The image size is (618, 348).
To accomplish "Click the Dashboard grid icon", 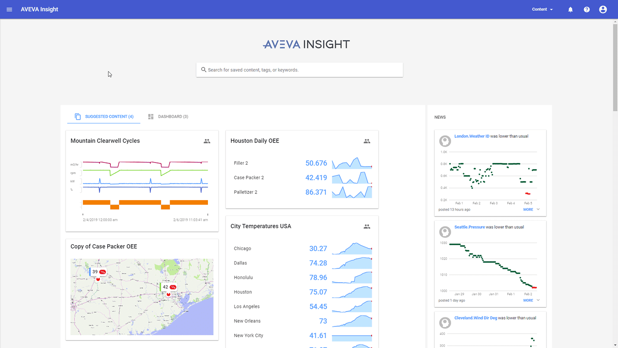I will pos(151,117).
